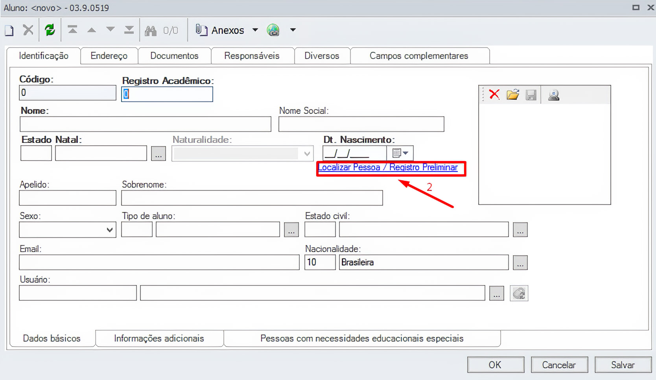
Task: Click the delete record X icon
Action: (28, 30)
